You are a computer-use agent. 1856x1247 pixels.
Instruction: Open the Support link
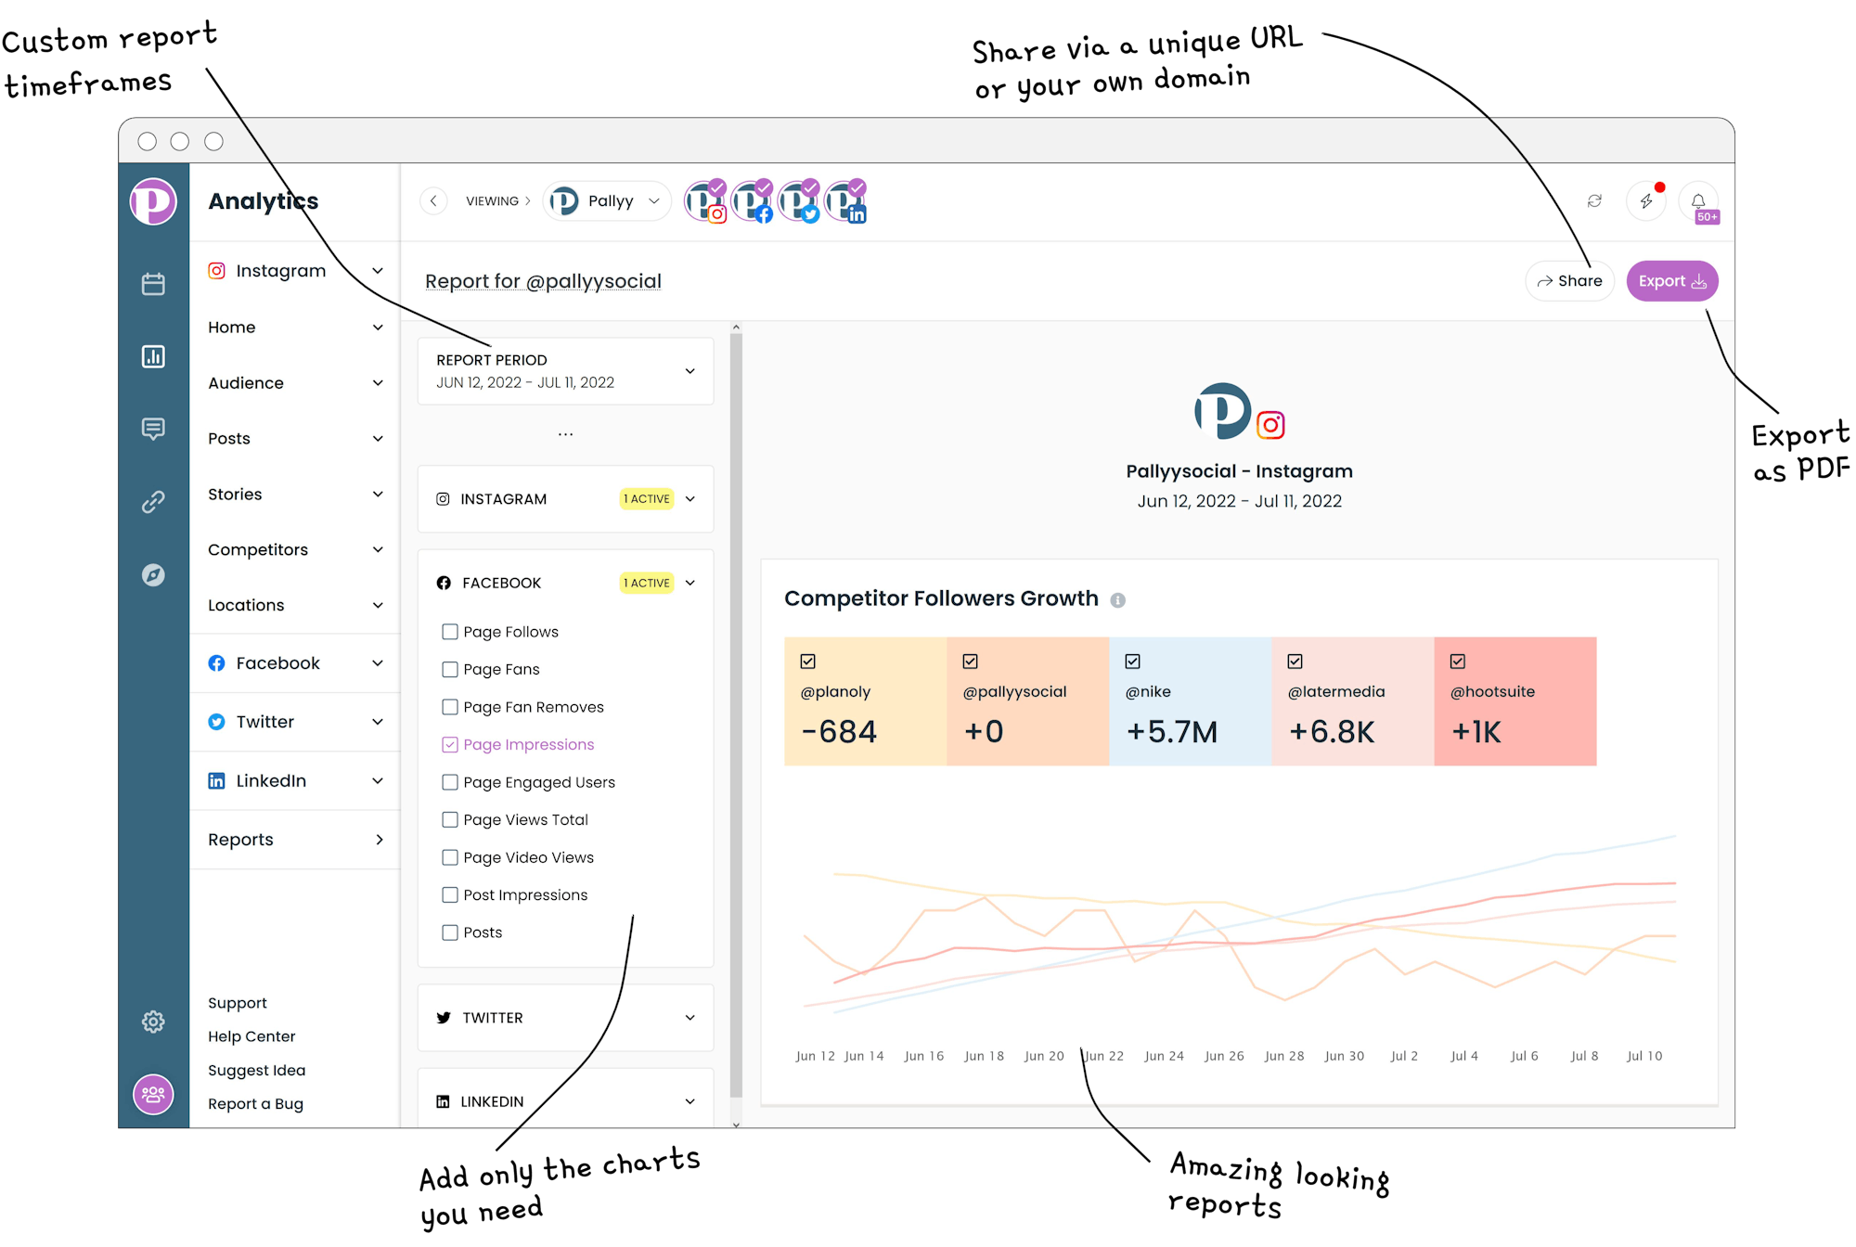(237, 1003)
